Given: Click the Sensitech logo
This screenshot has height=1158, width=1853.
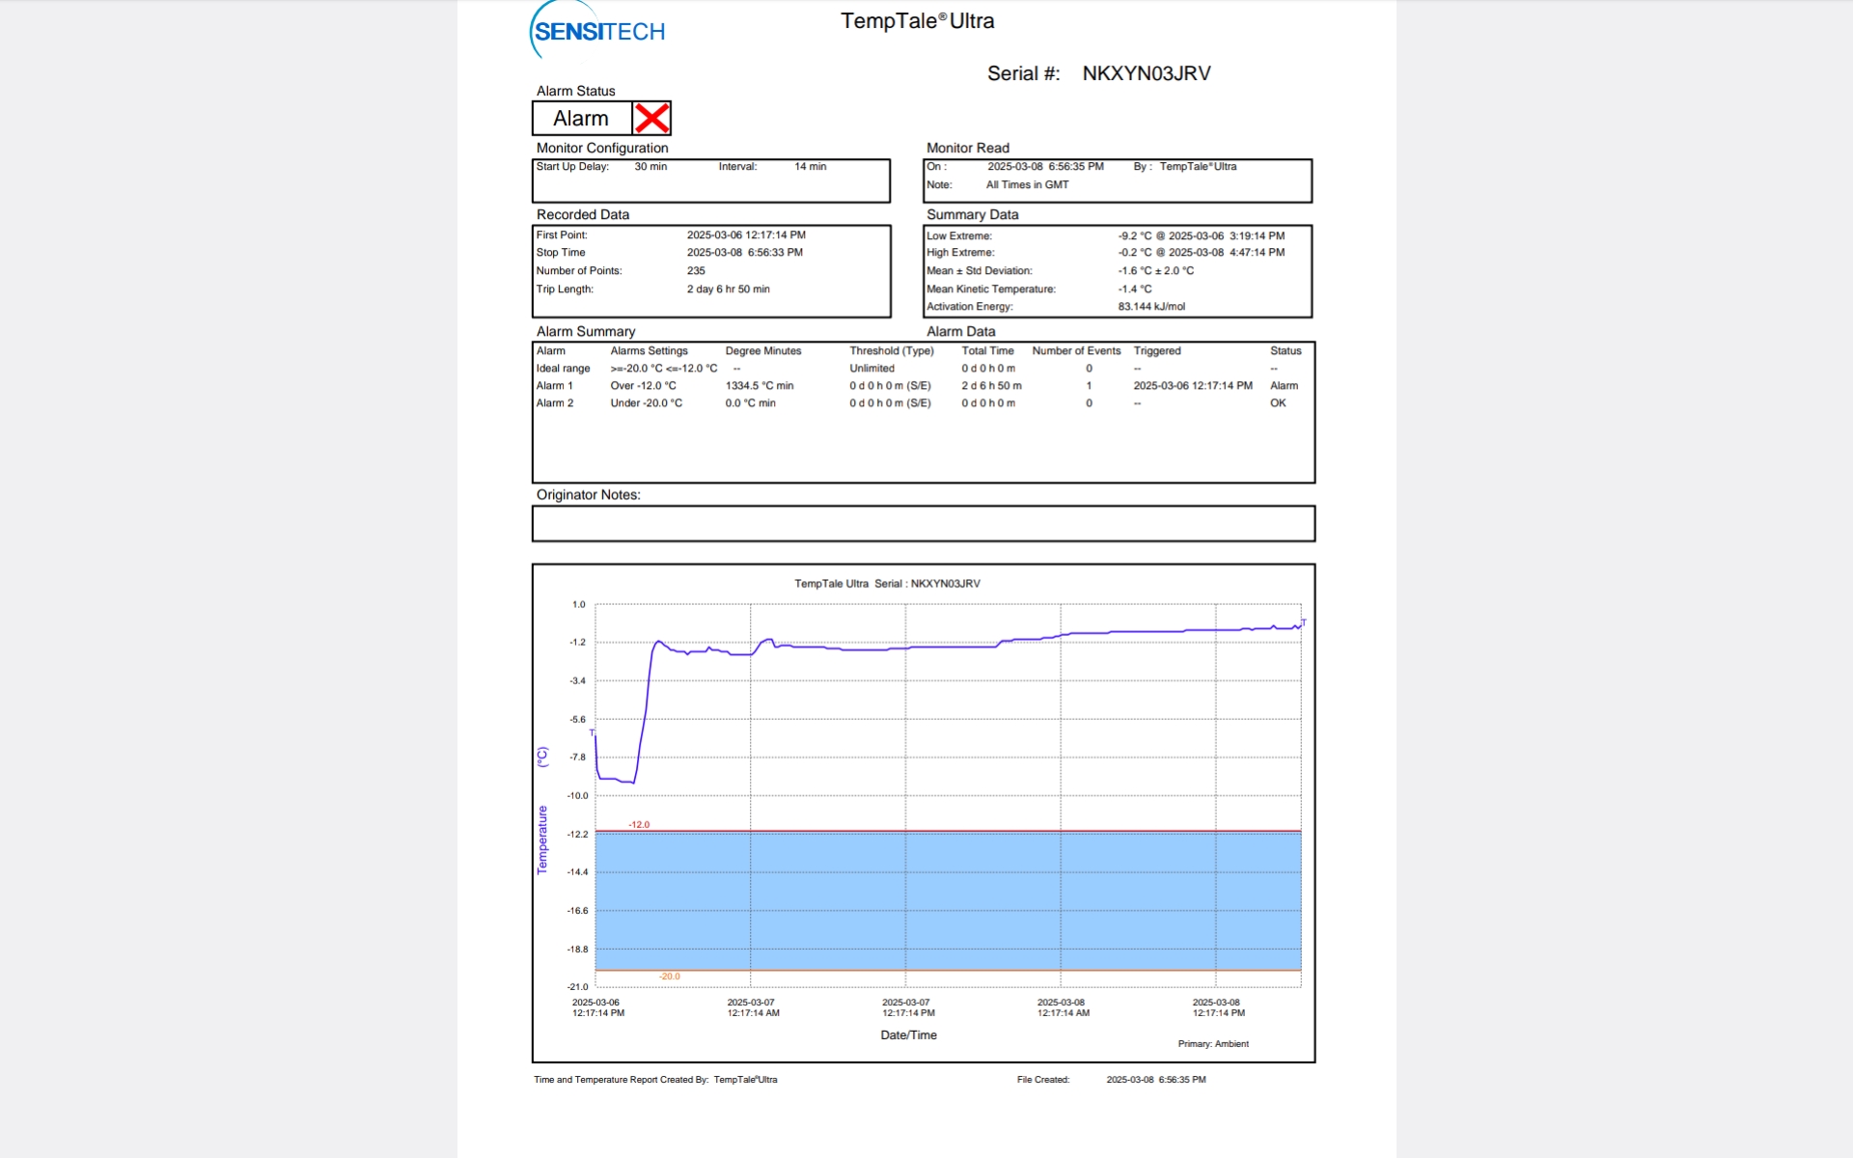Looking at the screenshot, I should coord(597,30).
